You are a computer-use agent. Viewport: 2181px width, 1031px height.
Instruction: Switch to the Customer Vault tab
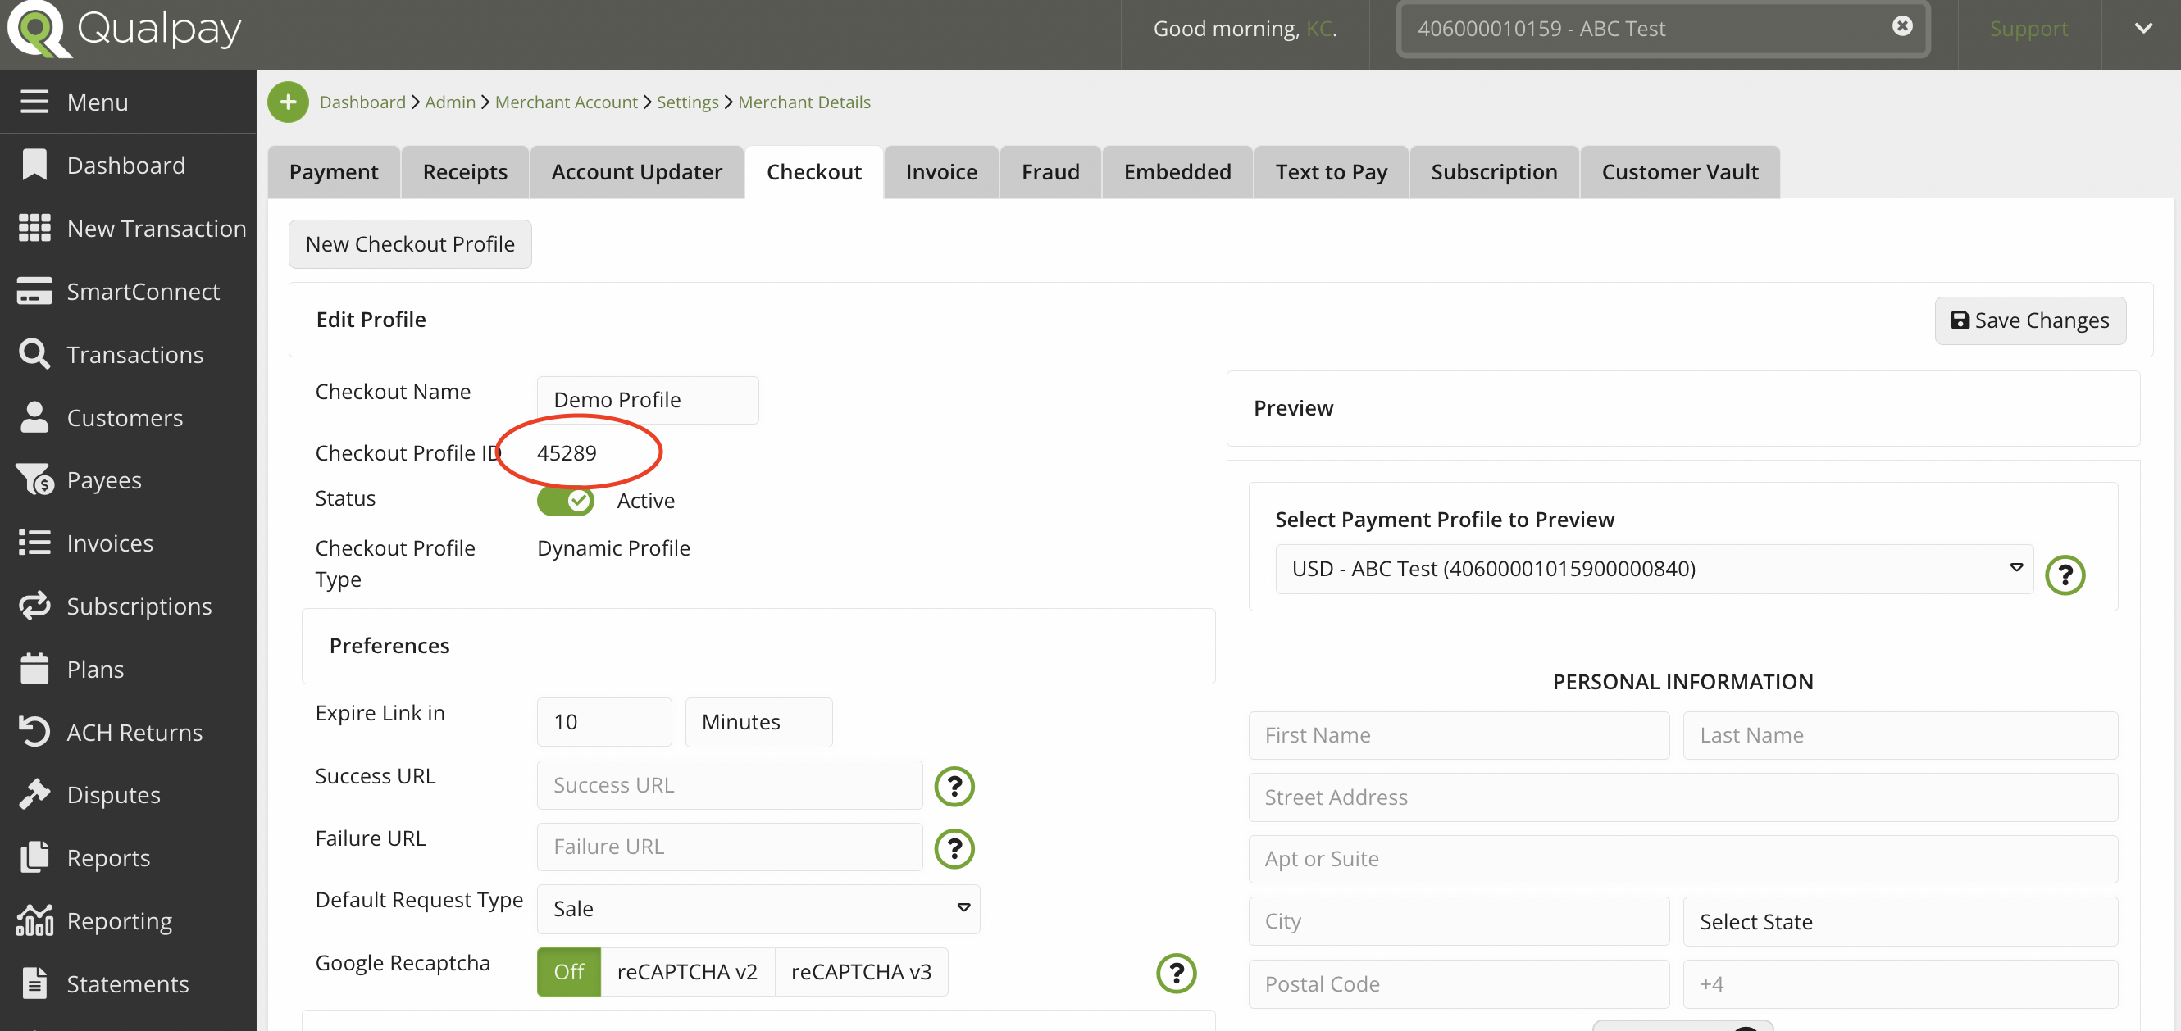click(x=1680, y=172)
